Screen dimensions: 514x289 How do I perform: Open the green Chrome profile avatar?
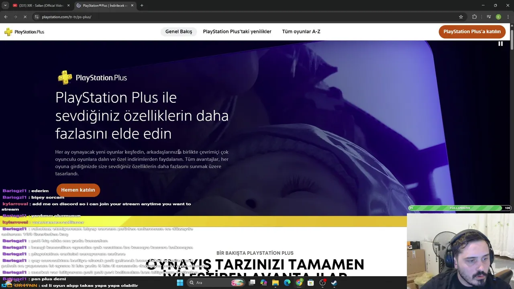498,17
